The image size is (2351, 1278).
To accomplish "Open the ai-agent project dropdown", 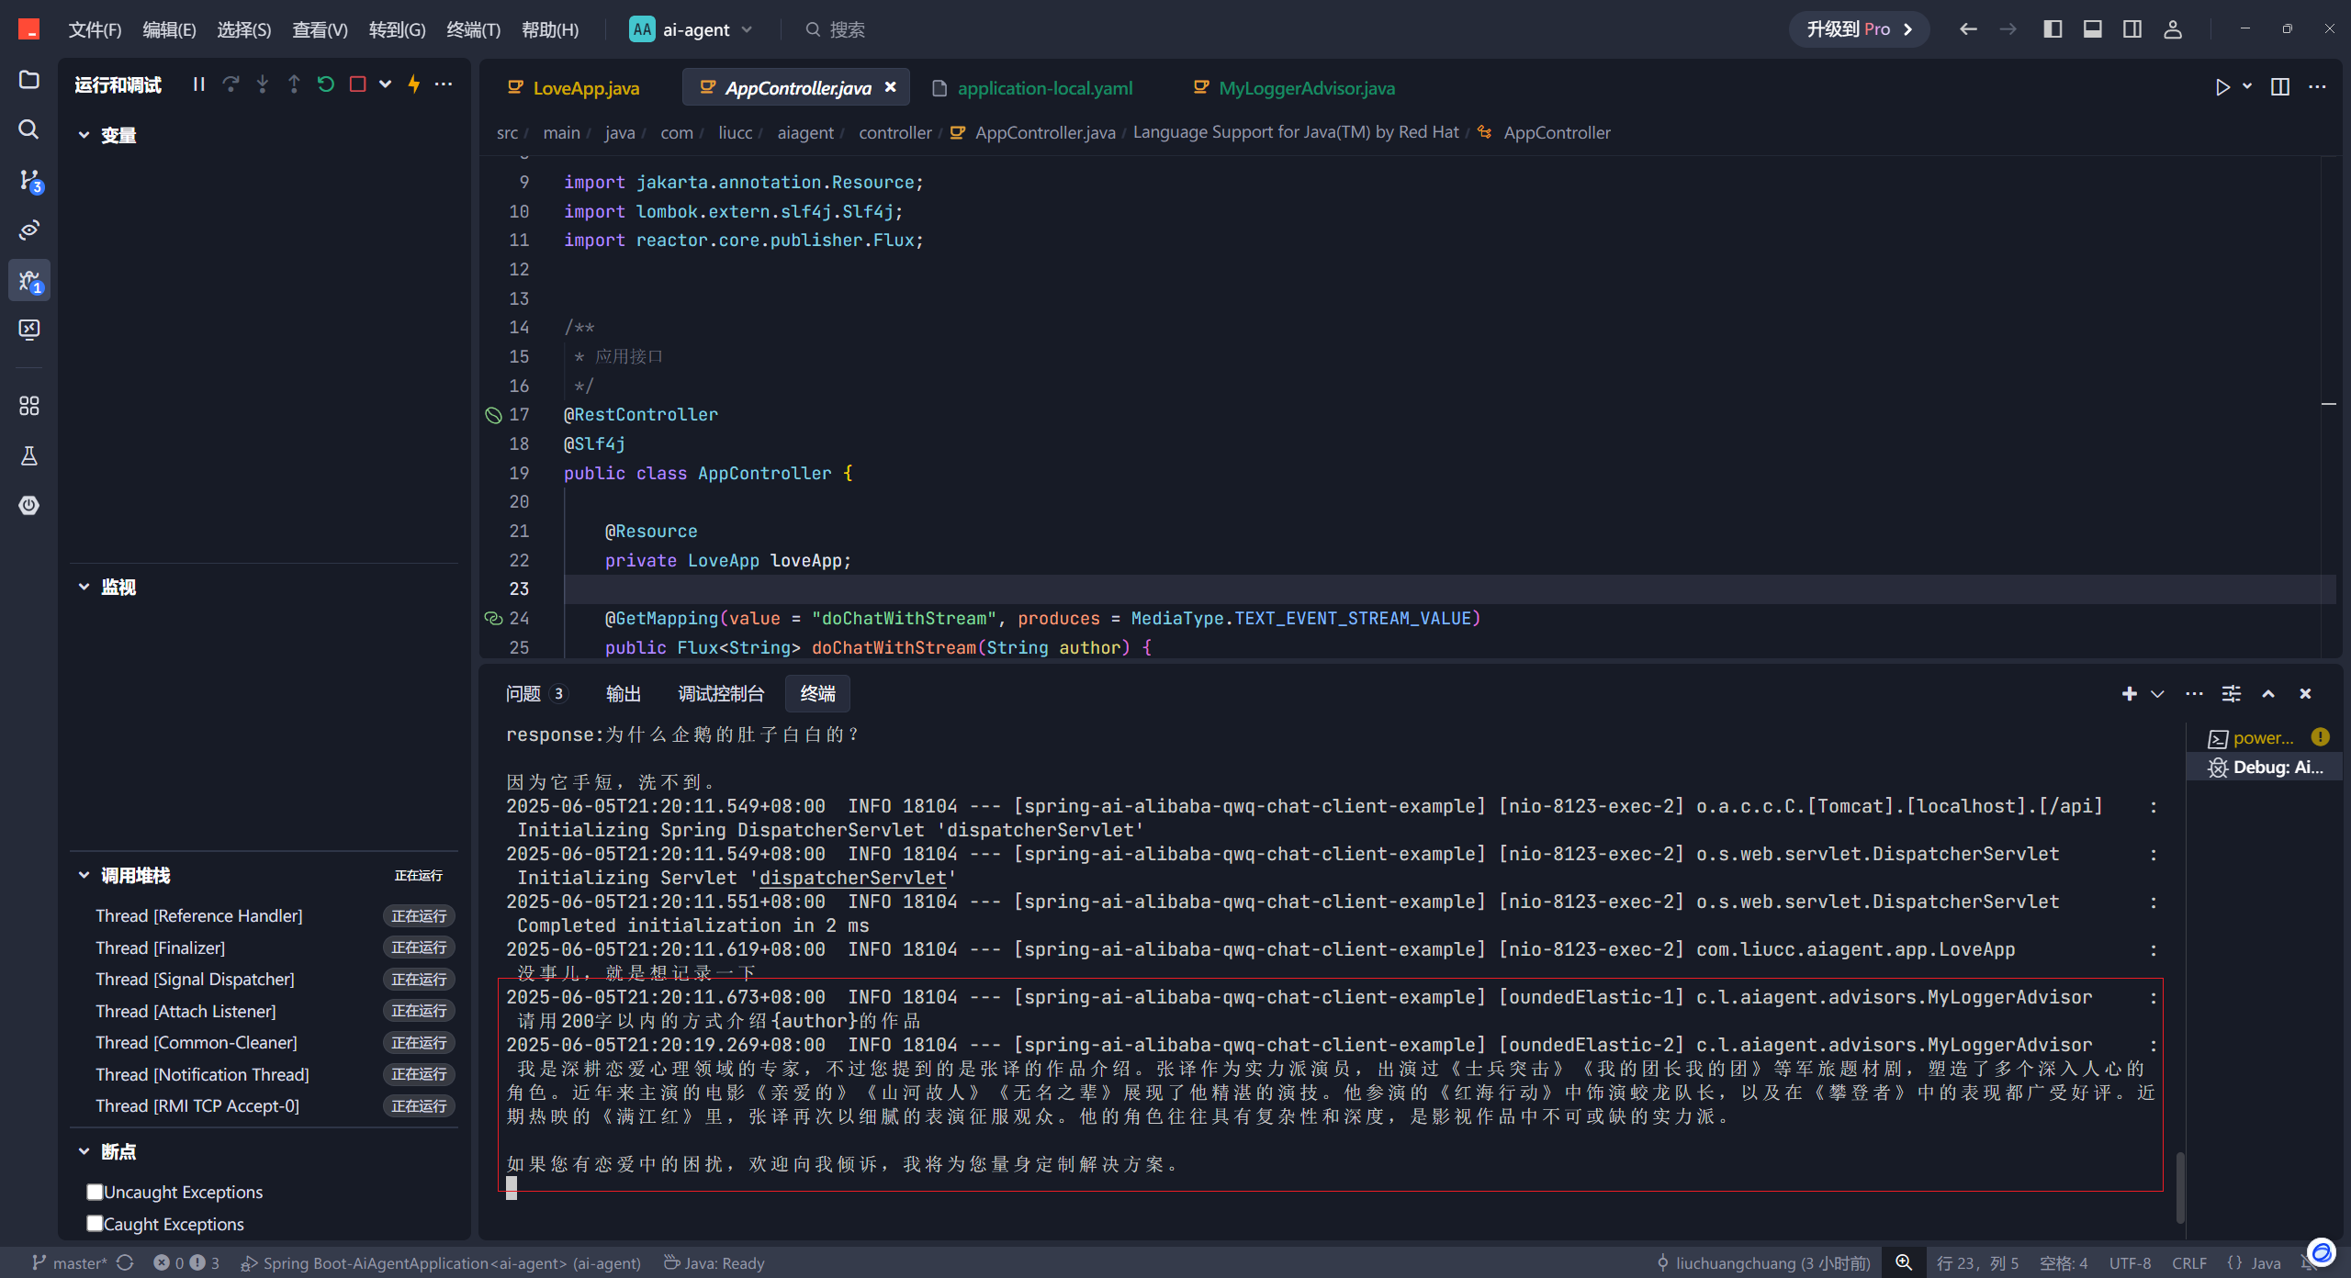I will coord(692,29).
